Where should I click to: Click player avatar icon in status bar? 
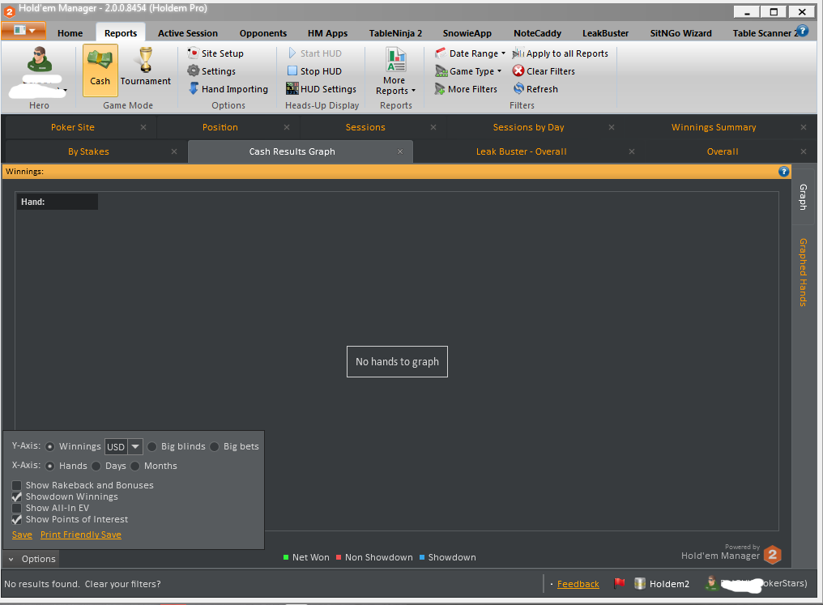[712, 583]
